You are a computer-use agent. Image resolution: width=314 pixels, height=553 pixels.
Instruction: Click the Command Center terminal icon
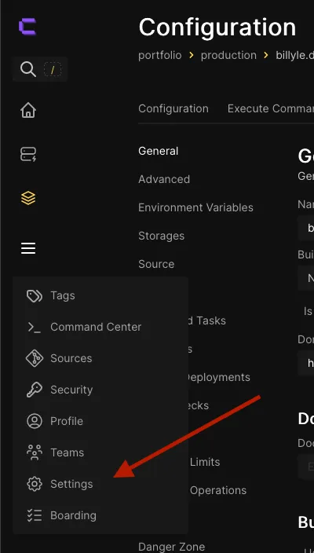35,327
